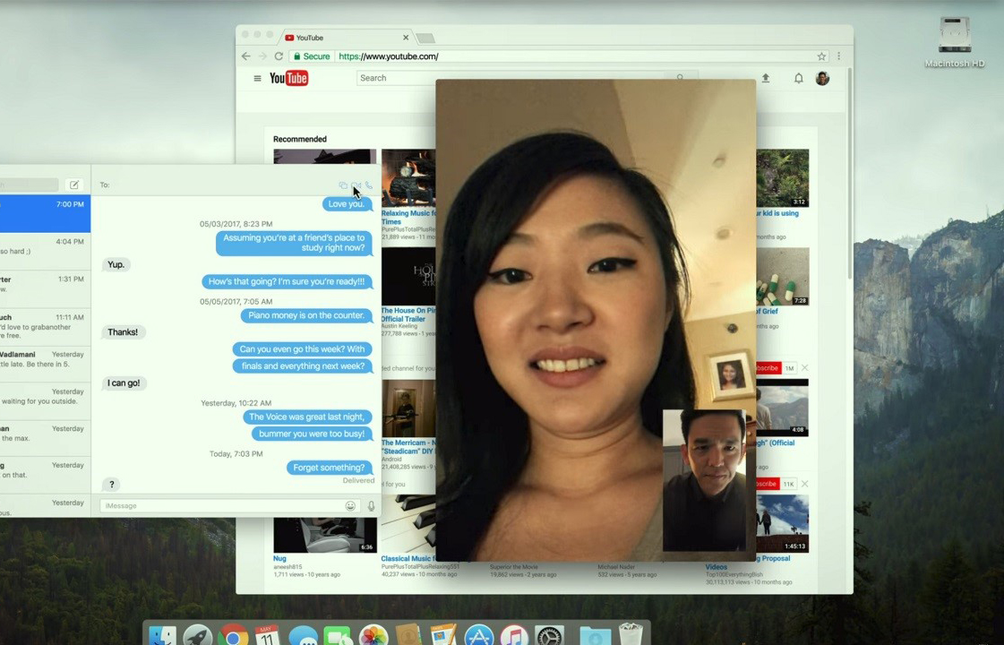
Task: Compose a new message in Messages
Action: 74,185
